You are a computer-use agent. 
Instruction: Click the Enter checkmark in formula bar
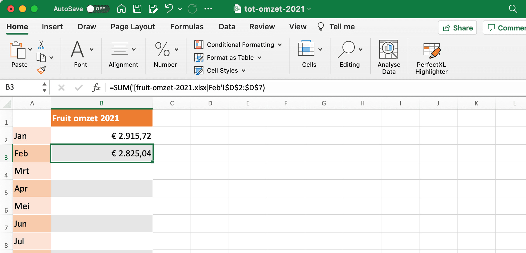point(78,88)
